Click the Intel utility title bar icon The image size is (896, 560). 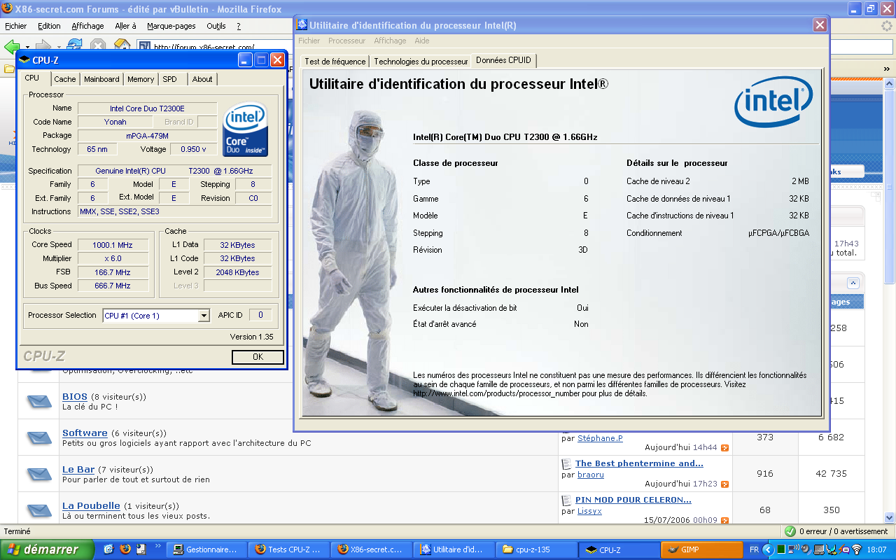tap(302, 25)
